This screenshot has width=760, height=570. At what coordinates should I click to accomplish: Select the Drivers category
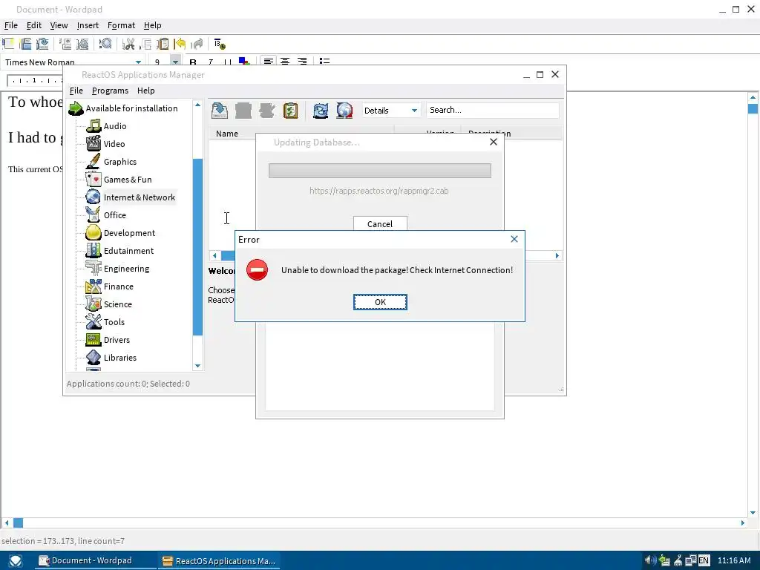(117, 340)
